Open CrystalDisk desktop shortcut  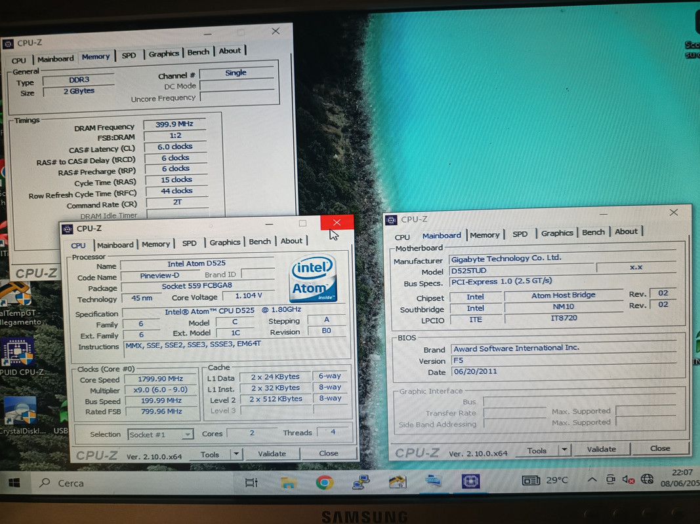tap(22, 415)
